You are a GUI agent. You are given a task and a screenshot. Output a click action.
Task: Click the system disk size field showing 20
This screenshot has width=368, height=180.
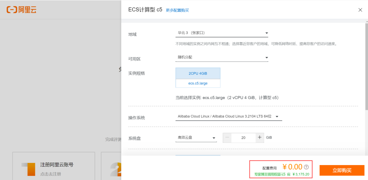click(243, 138)
